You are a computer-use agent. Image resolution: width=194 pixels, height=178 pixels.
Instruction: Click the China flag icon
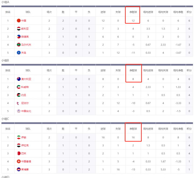tap(19, 21)
